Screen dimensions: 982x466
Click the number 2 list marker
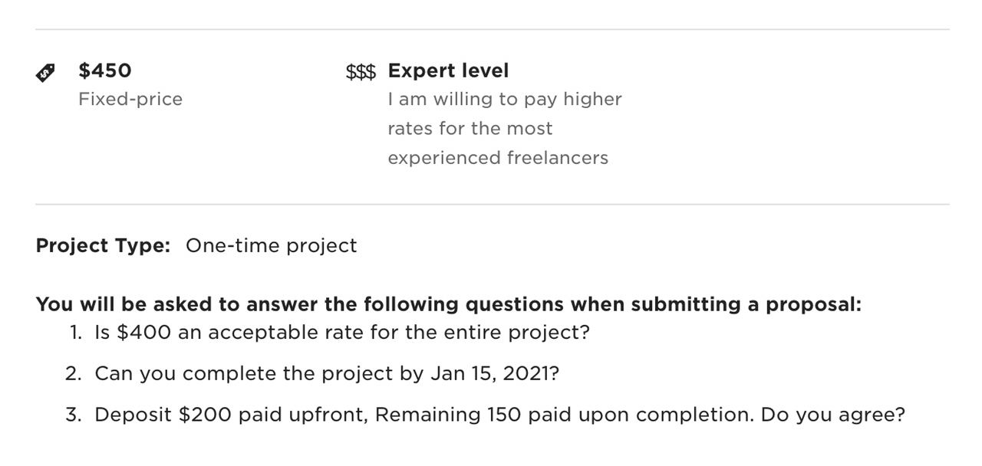74,374
